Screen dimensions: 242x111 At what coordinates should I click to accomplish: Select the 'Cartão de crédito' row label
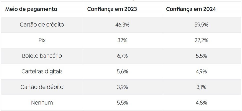tap(42, 25)
